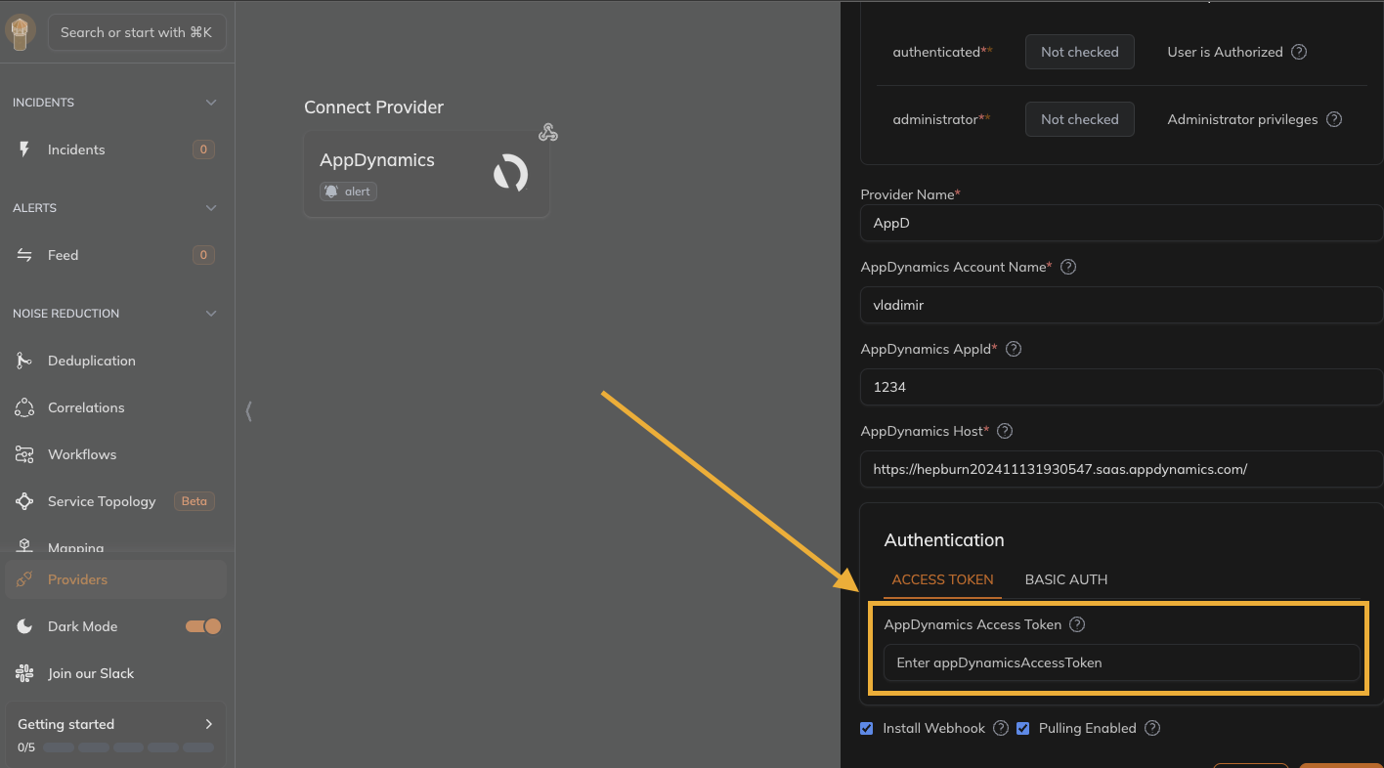
Task: Uncheck the Install Webhook checkbox
Action: [867, 728]
